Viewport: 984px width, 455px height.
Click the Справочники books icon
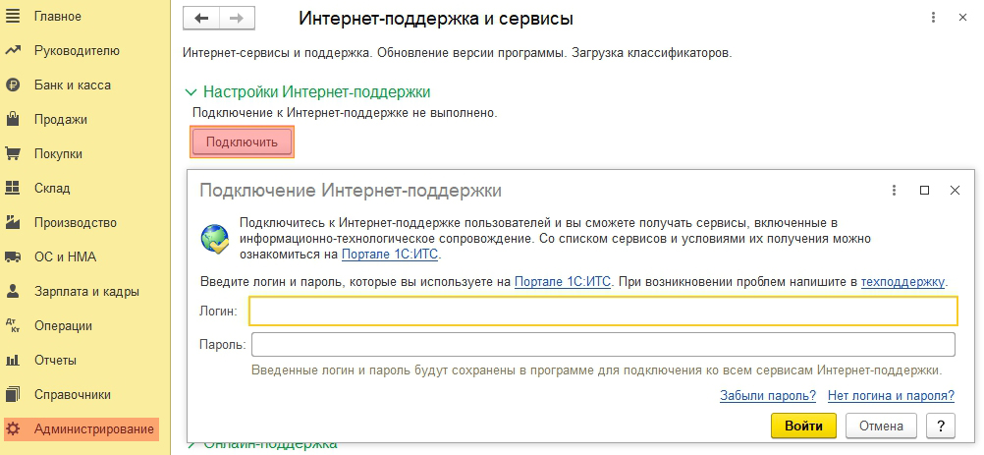click(x=13, y=395)
